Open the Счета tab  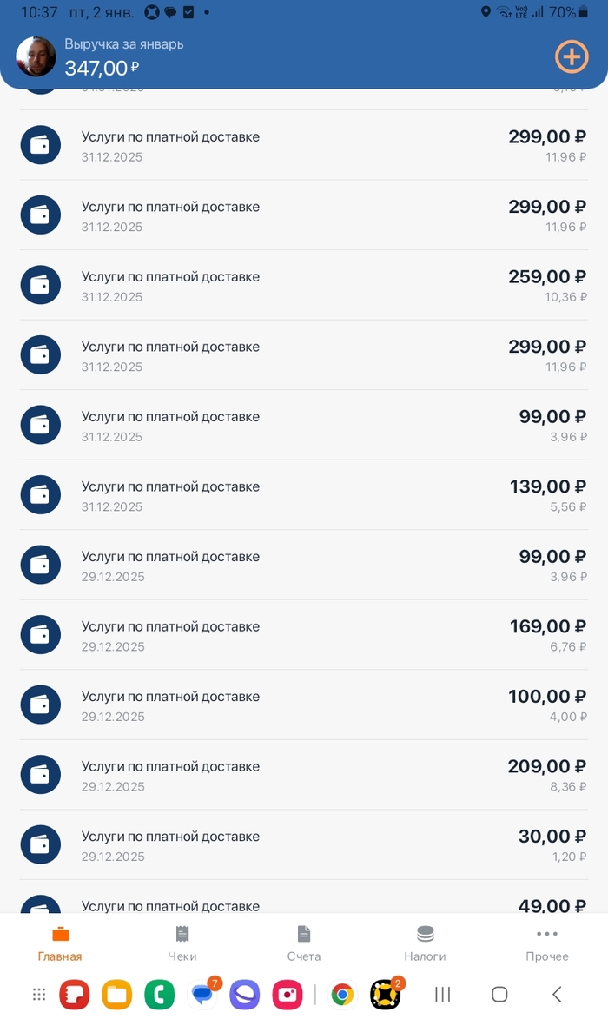tap(304, 943)
